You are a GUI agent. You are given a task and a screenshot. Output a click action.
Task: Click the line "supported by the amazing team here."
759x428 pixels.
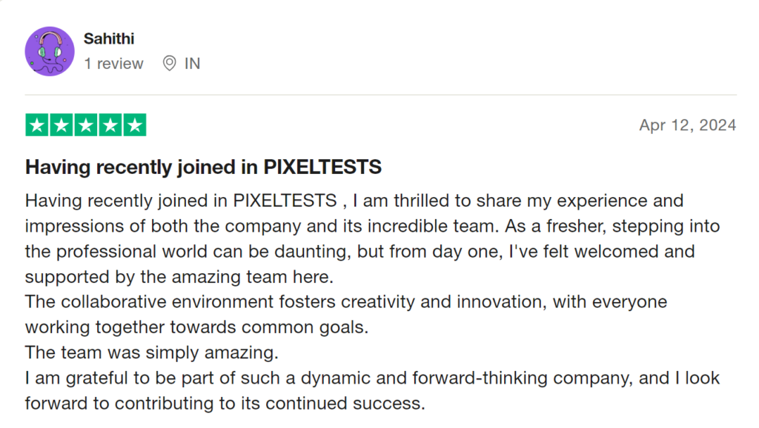[x=179, y=277]
